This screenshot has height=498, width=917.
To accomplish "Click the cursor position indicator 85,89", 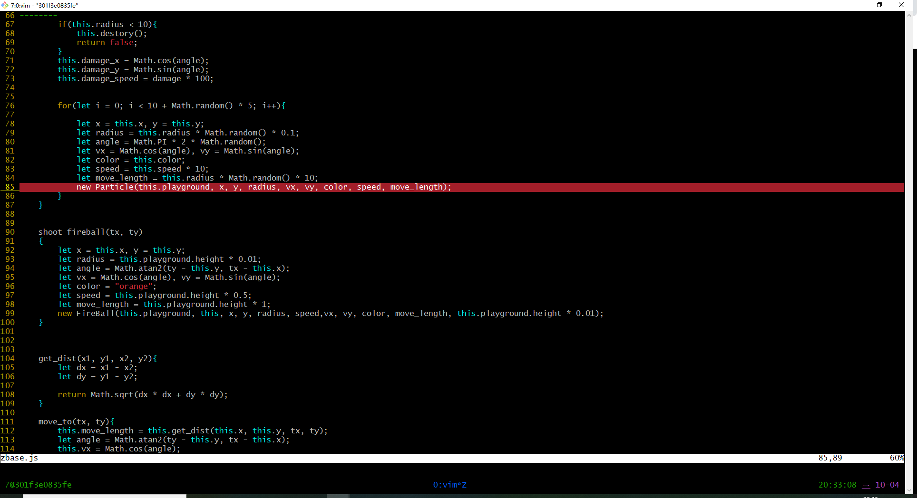I will [x=830, y=458].
